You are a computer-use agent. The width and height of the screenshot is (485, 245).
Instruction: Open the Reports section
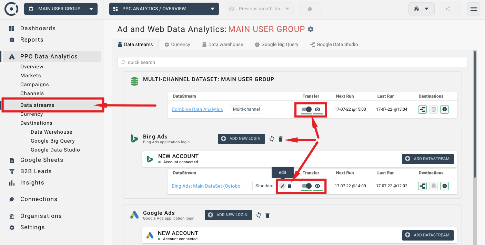32,40
